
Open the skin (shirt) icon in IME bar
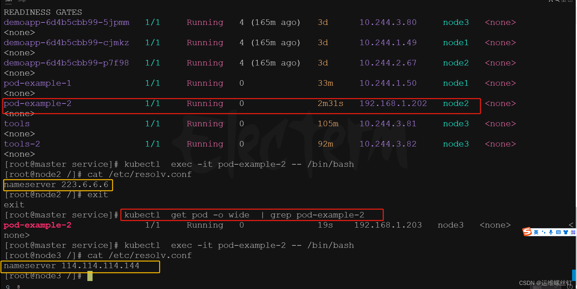pyautogui.click(x=566, y=232)
